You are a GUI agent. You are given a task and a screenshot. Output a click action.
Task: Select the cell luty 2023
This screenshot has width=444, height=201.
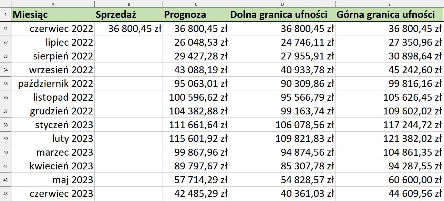(53, 138)
